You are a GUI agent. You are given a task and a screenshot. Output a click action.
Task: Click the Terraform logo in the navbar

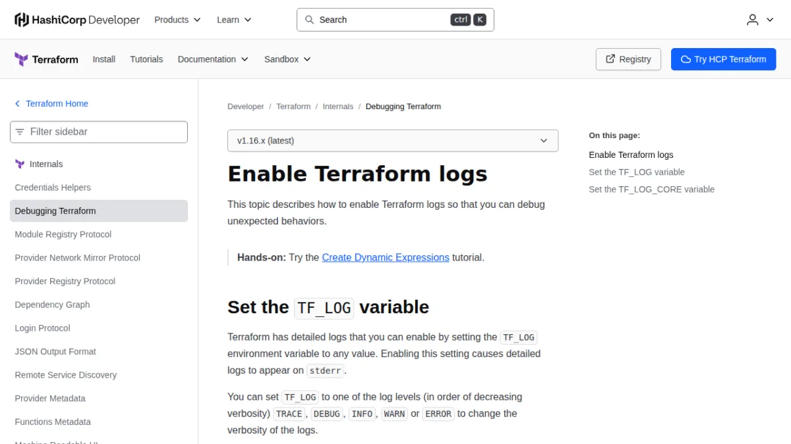[46, 59]
